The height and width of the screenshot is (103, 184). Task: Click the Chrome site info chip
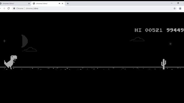(18, 8)
